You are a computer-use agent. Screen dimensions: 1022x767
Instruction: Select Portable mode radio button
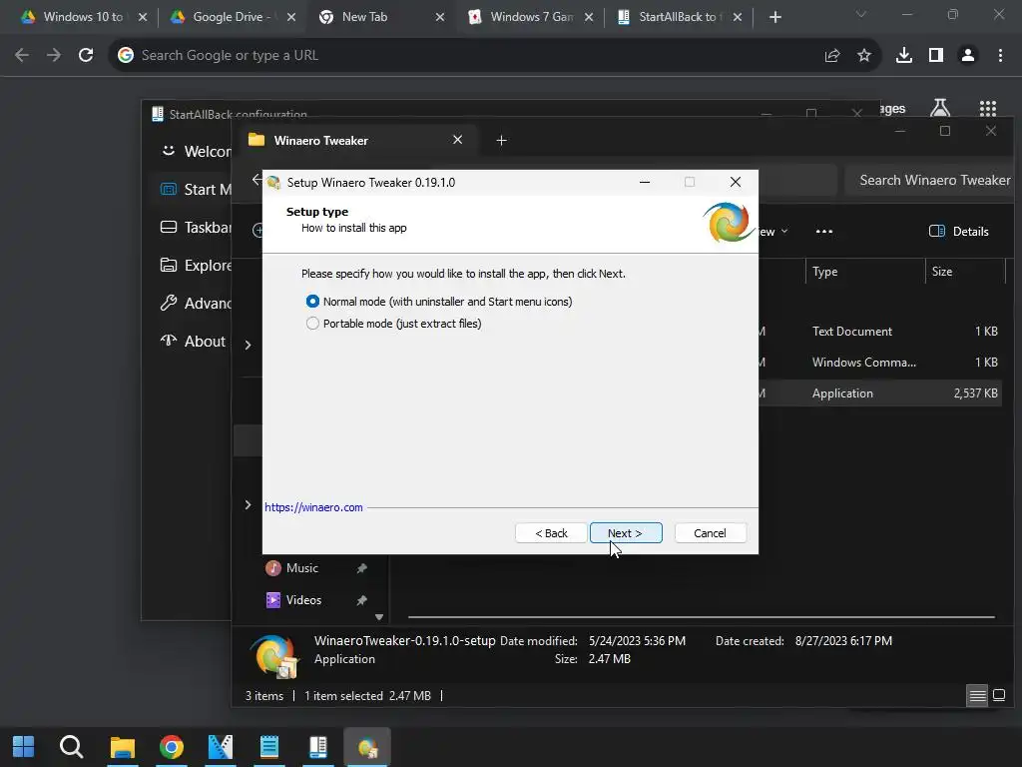[x=312, y=324]
